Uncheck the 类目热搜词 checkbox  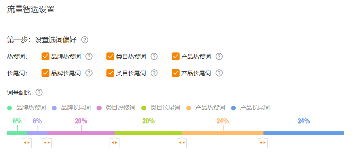pyautogui.click(x=110, y=56)
